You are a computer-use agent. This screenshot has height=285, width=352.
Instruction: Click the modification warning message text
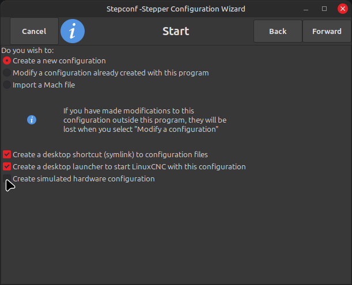[x=145, y=120]
